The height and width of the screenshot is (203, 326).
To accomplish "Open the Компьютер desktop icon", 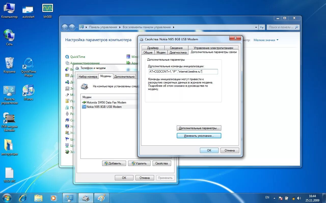I will click(x=9, y=10).
